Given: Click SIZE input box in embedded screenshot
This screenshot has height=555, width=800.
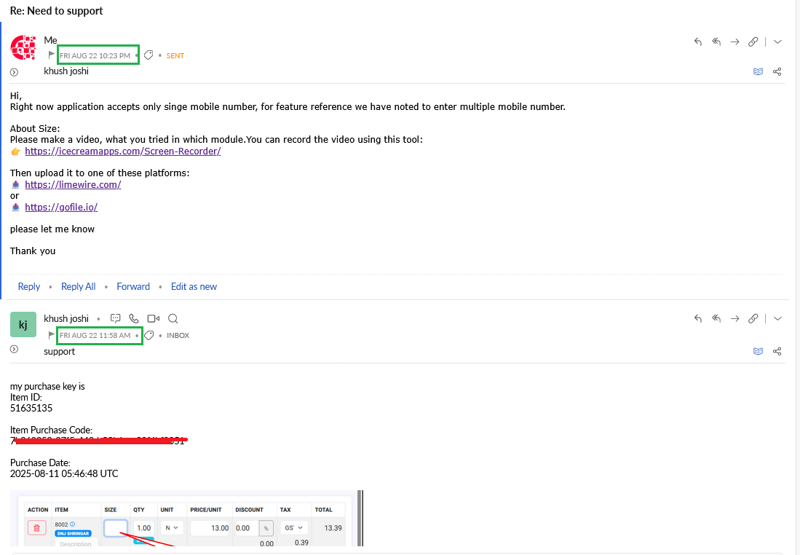Looking at the screenshot, I should tap(116, 528).
